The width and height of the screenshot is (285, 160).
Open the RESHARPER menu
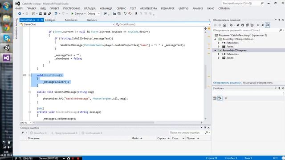[x=167, y=8]
